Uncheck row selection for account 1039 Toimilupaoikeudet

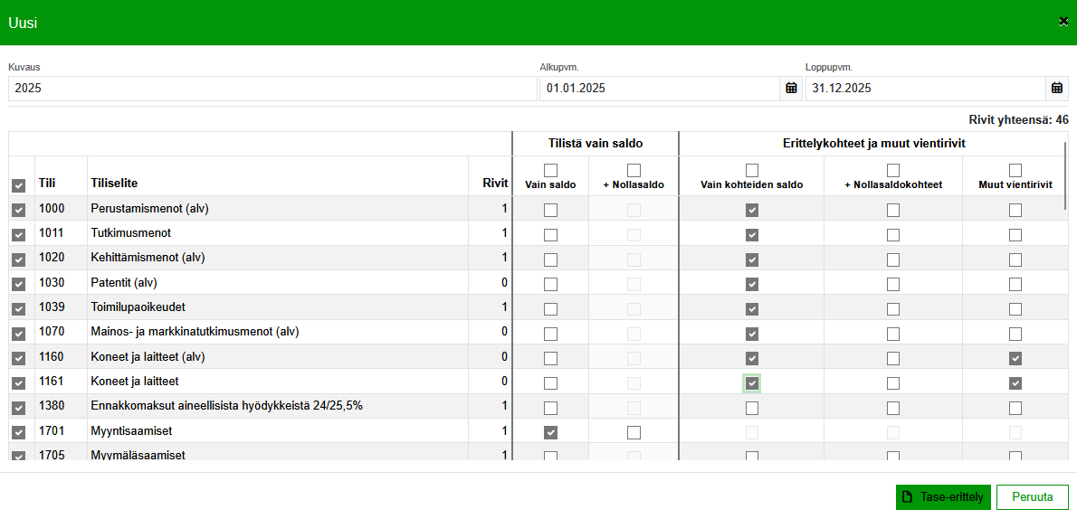(18, 309)
